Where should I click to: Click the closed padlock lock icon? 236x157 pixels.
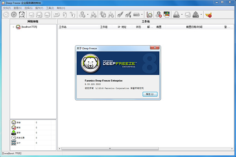point(65,15)
